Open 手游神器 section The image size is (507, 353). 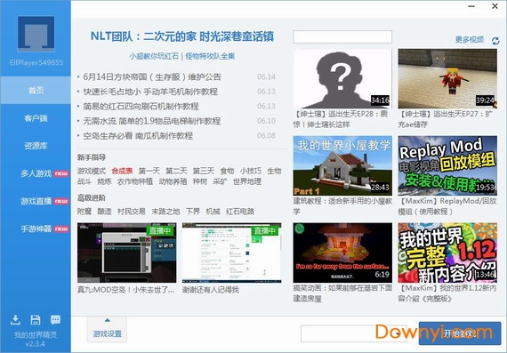tap(36, 229)
